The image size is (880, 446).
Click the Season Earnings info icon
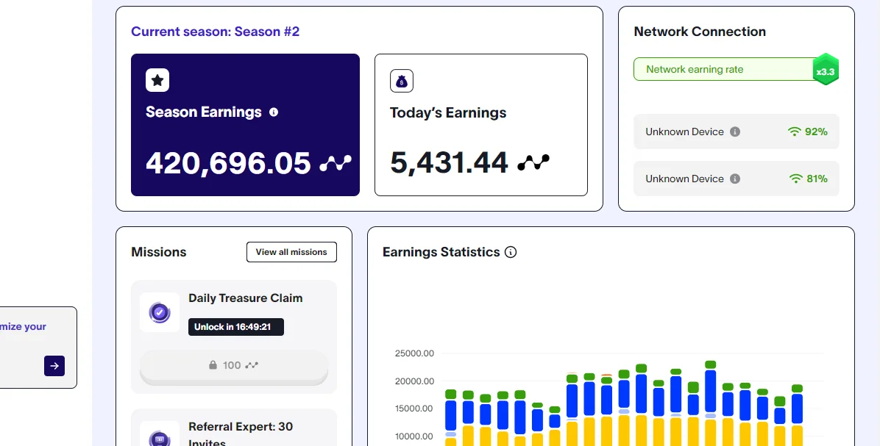274,112
